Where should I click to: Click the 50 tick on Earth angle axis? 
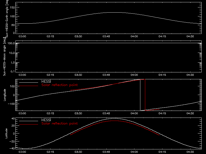pos(13,25)
